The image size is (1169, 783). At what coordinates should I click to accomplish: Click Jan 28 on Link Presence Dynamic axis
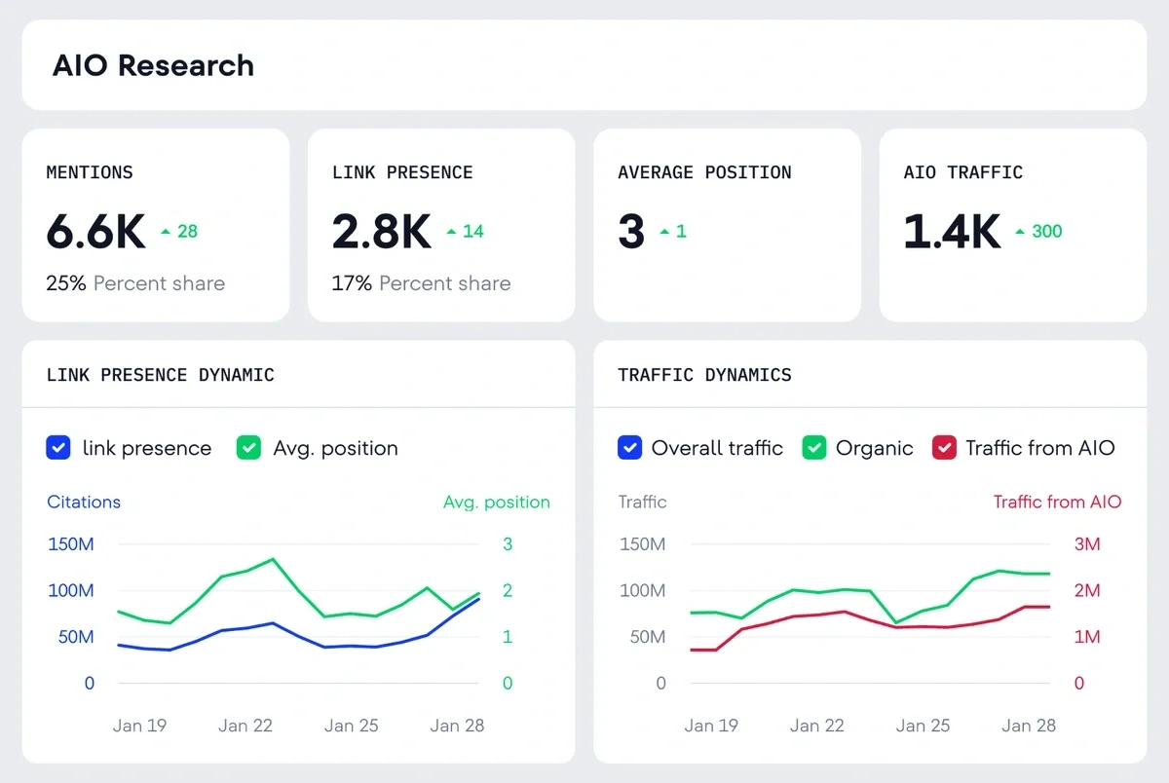tap(457, 726)
